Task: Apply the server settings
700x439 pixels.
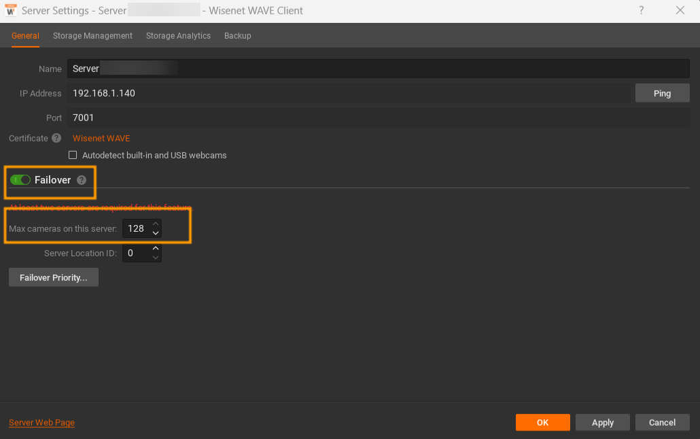Action: click(602, 423)
